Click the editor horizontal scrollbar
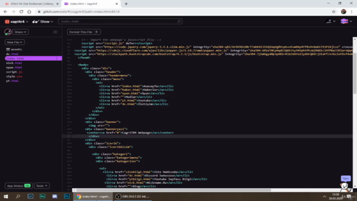Viewport: 357px width, 201px height. (173, 190)
